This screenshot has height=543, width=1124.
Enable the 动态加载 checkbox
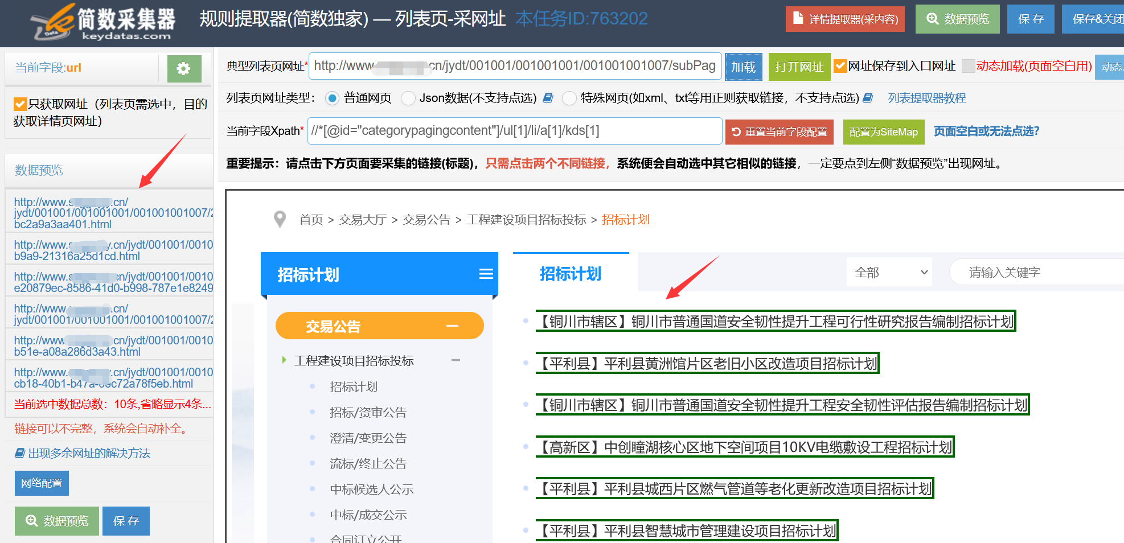(968, 66)
